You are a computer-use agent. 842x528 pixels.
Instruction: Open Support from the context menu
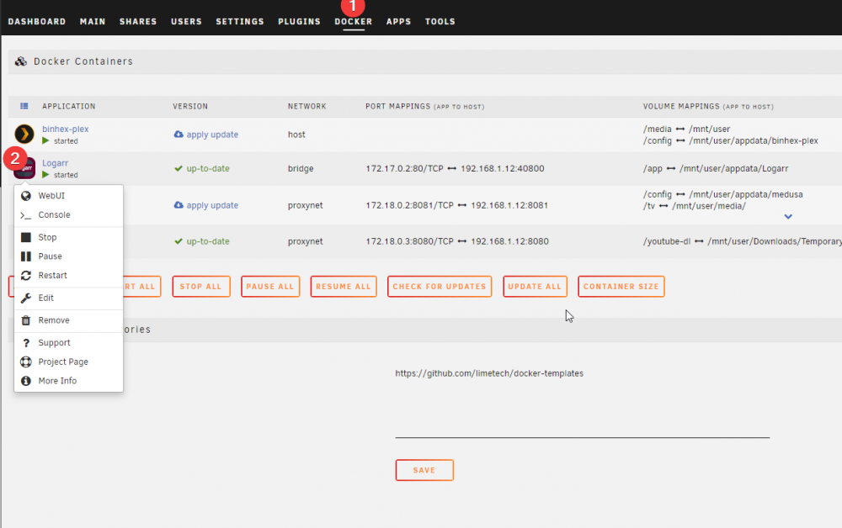coord(69,343)
